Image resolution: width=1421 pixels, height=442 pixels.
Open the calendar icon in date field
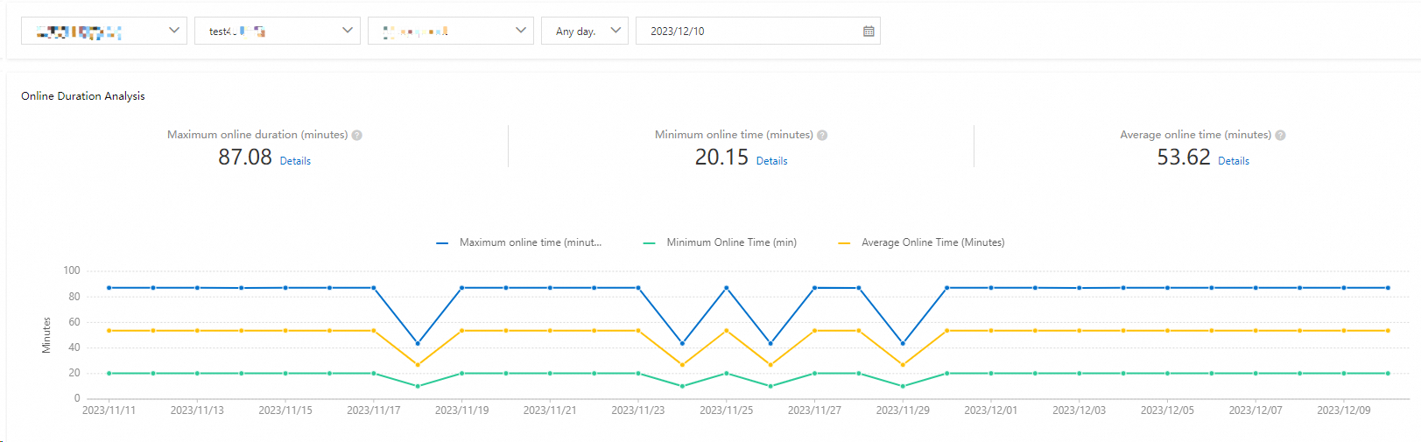(x=869, y=32)
